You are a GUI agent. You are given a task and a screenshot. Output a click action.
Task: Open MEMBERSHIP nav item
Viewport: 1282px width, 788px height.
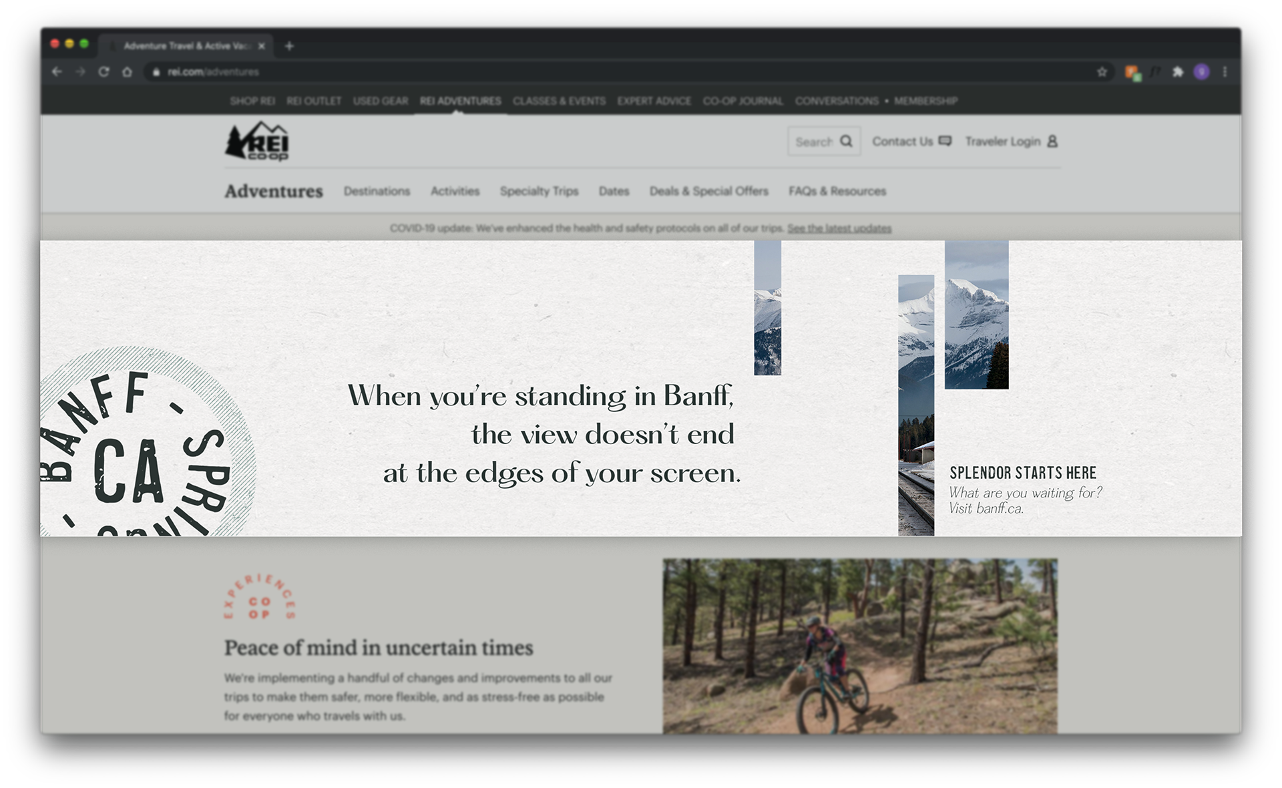coord(925,101)
